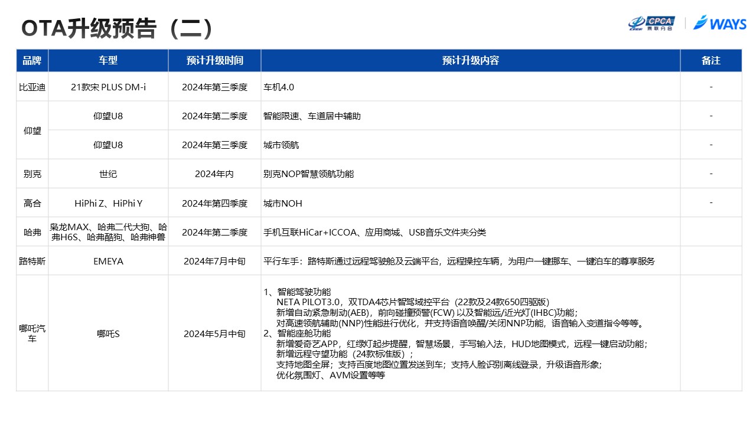Select 别克NOP智慧领航功能 cell
756x425 pixels.
(470, 174)
